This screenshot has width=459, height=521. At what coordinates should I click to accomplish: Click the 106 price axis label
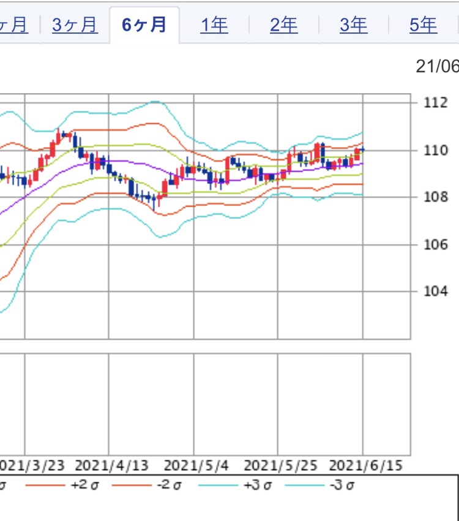point(436,245)
